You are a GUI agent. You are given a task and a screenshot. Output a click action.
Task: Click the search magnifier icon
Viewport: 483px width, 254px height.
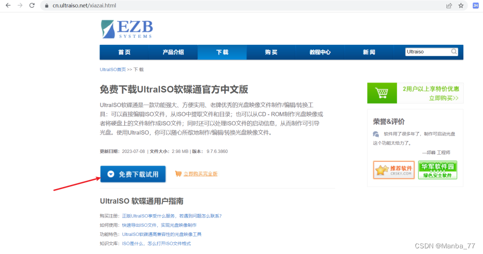click(454, 52)
